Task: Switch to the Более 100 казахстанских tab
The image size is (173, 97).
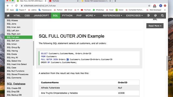Action: coord(96,1)
